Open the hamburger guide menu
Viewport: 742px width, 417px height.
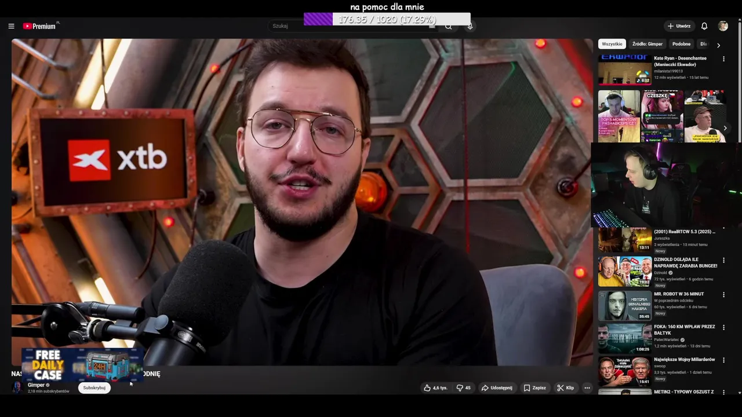click(x=11, y=26)
